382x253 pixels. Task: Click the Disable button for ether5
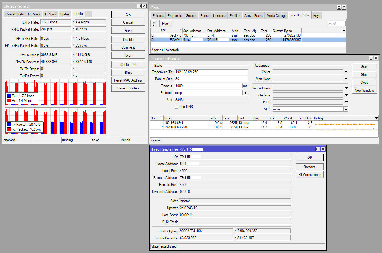pos(128,40)
